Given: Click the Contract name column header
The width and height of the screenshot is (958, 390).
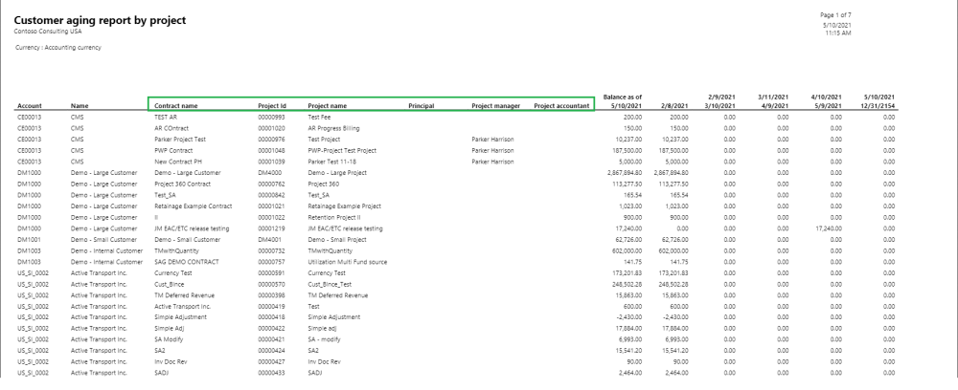Looking at the screenshot, I should point(175,104).
